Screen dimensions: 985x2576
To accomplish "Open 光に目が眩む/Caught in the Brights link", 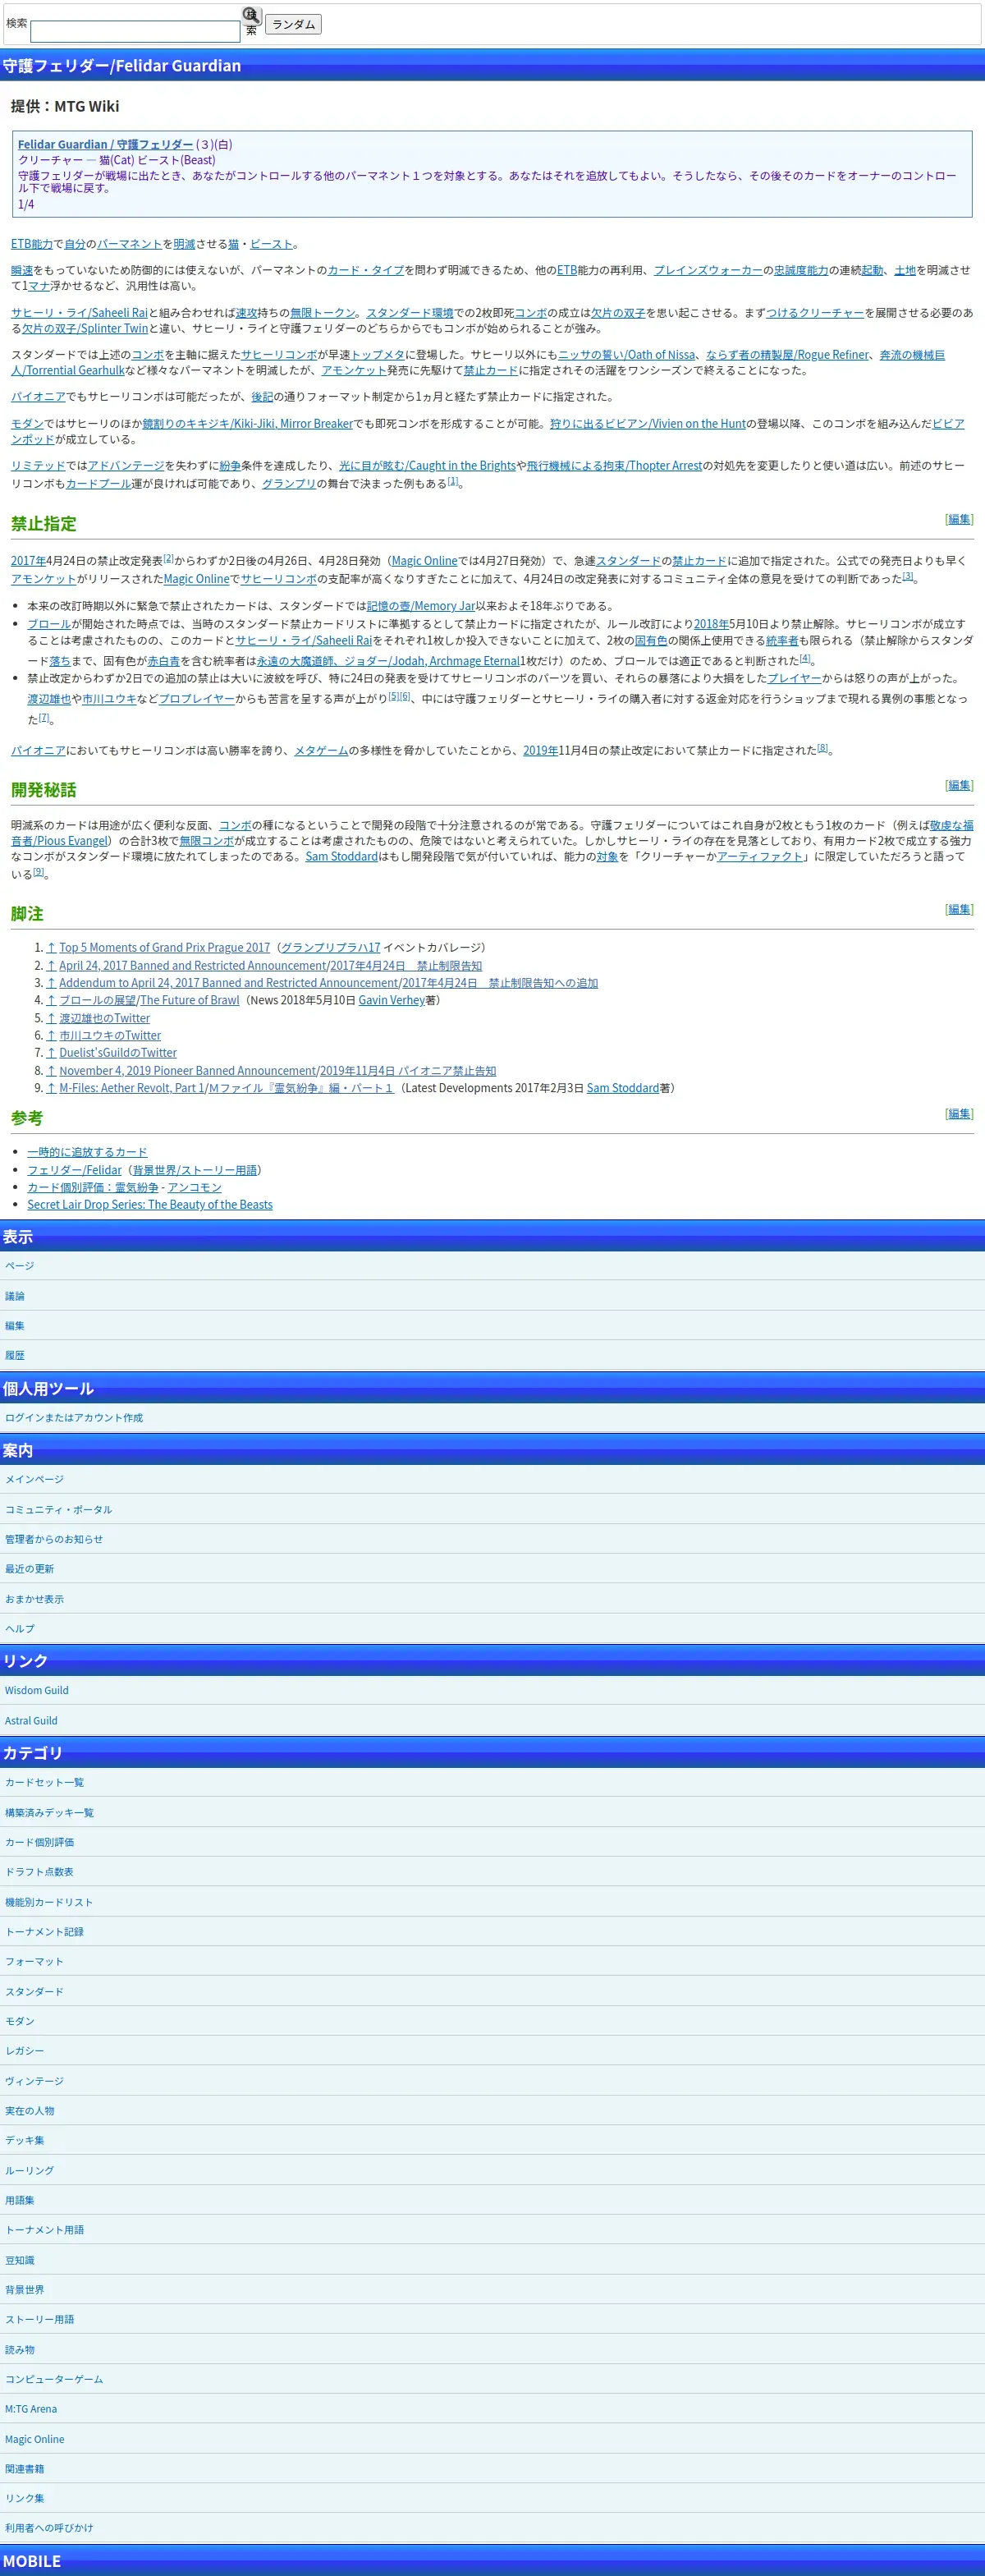I will click(427, 466).
